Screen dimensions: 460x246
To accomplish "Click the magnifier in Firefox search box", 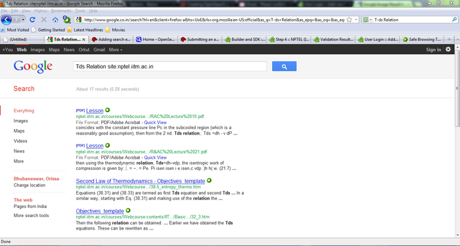I will pos(454,20).
